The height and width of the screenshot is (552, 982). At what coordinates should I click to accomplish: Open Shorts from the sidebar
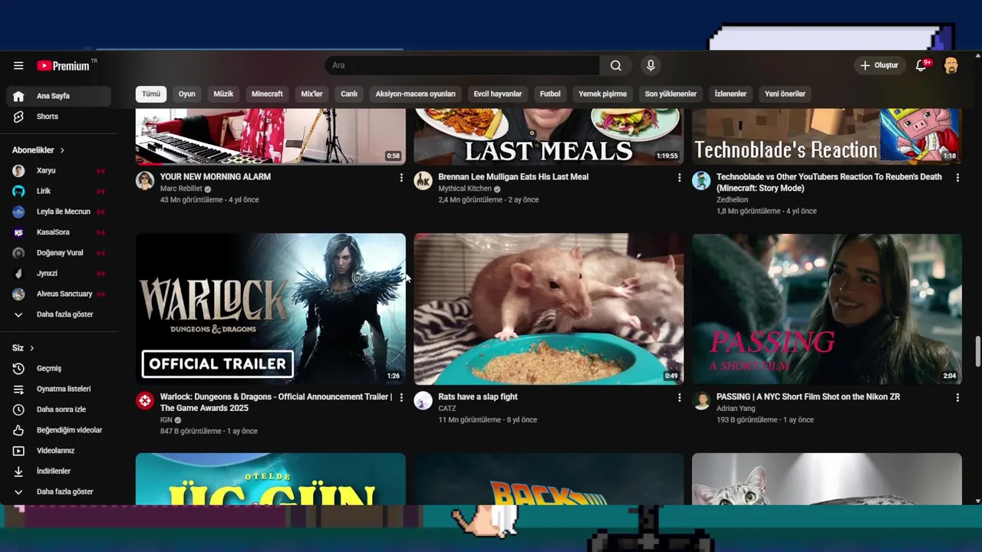(x=59, y=117)
